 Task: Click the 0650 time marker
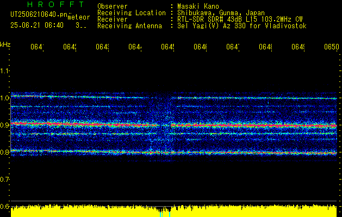click(x=332, y=47)
